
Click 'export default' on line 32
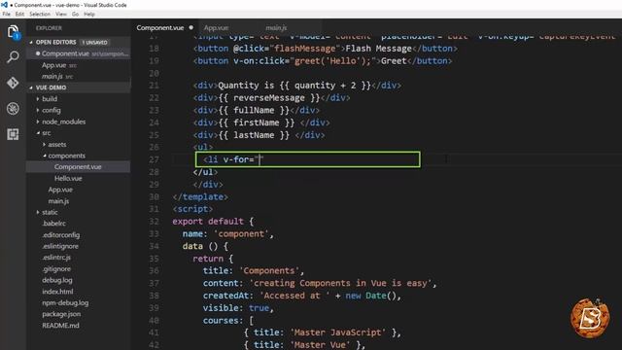208,222
